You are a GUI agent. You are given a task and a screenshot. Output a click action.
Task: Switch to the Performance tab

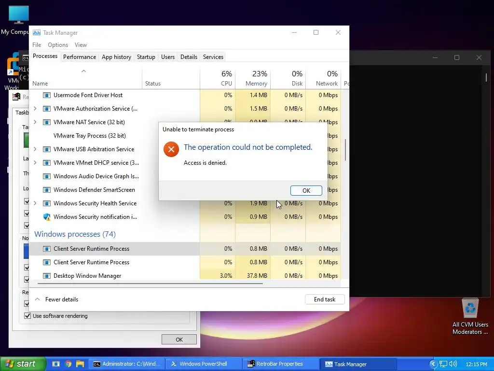tap(80, 57)
